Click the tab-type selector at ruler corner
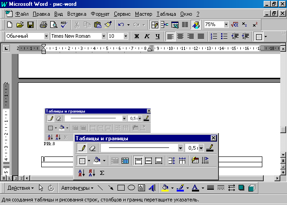Image resolution: width=287 pixels, height=205 pixels. 6,49
